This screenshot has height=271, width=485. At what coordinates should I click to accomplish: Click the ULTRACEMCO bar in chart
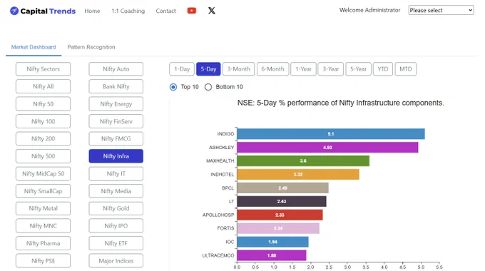pyautogui.click(x=272, y=255)
